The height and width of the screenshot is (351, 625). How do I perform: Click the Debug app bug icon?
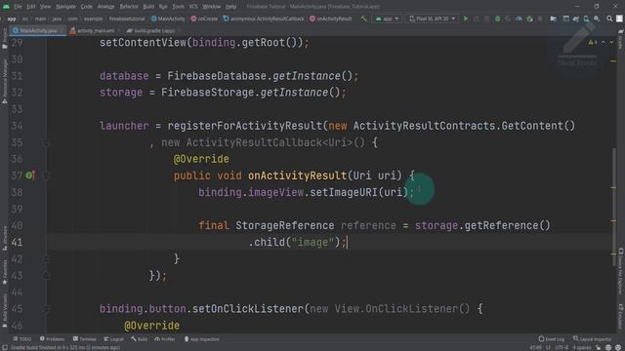click(x=497, y=19)
